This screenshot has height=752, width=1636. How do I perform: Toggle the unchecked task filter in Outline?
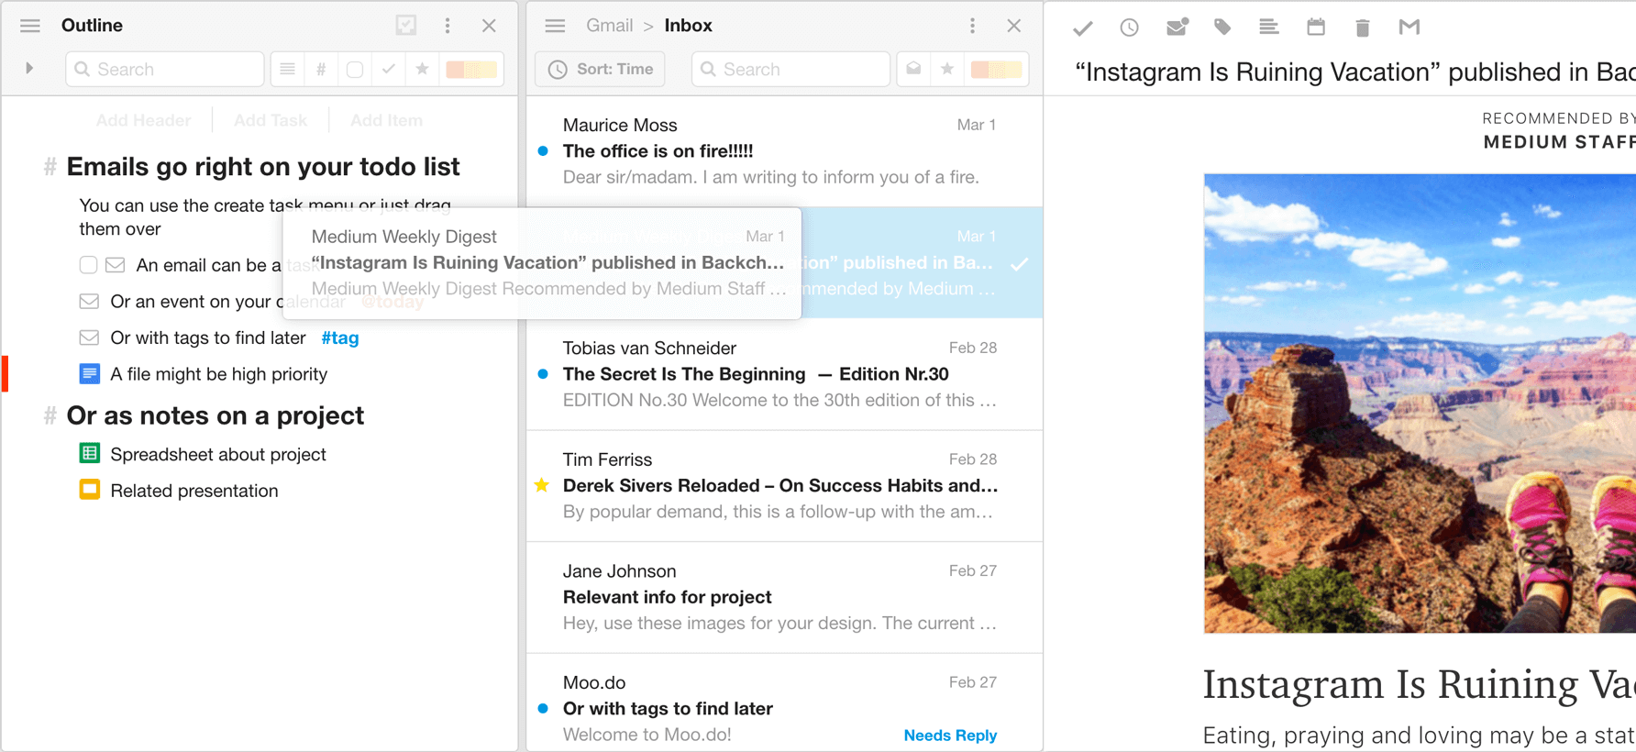(355, 69)
